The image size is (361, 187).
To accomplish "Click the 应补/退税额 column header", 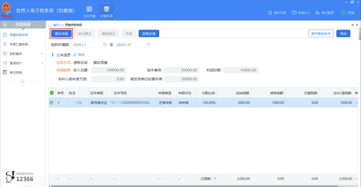I will [x=336, y=93].
